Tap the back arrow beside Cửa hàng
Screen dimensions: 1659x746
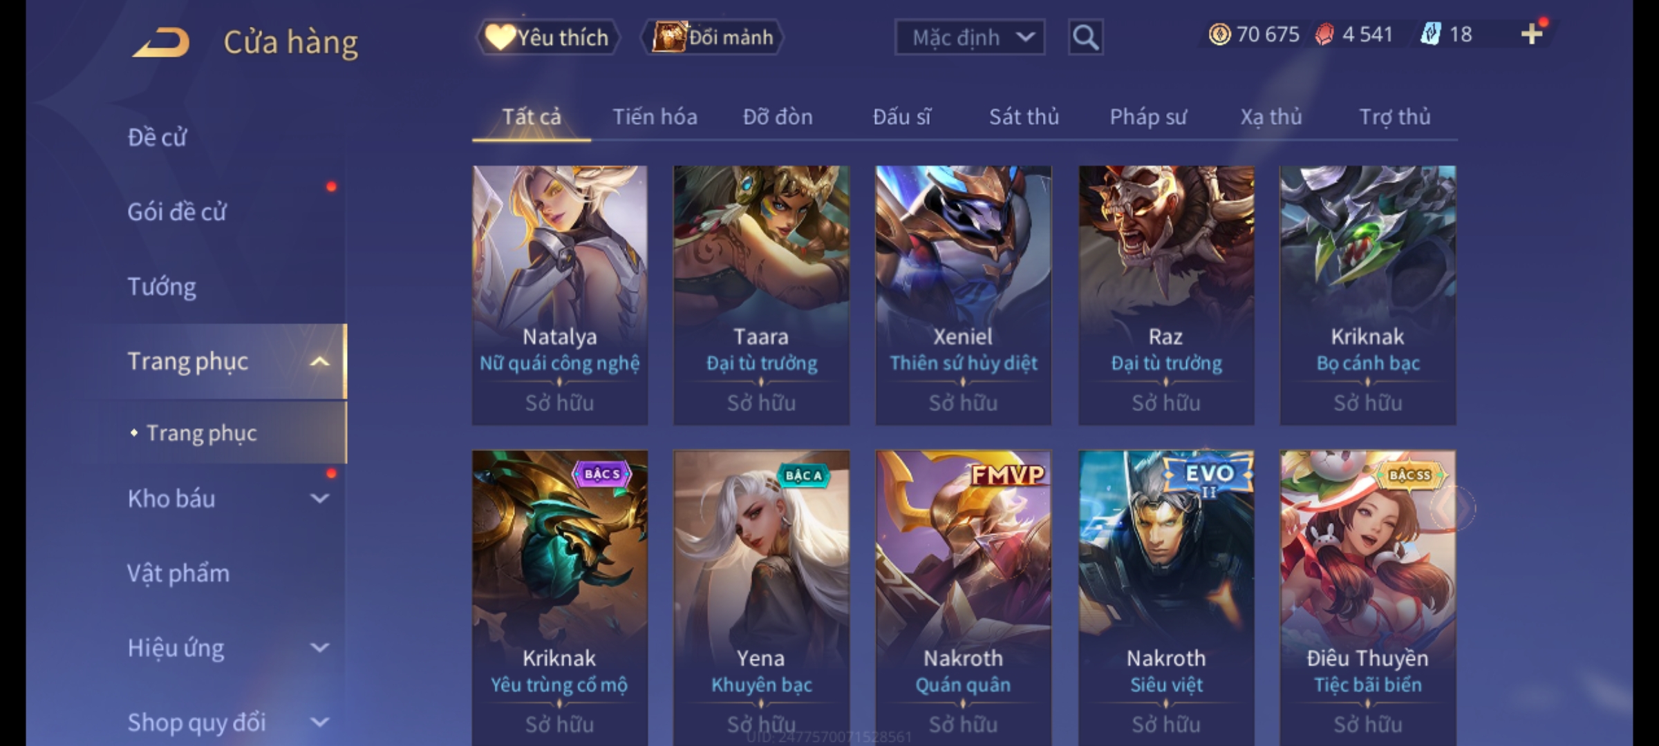pyautogui.click(x=161, y=42)
